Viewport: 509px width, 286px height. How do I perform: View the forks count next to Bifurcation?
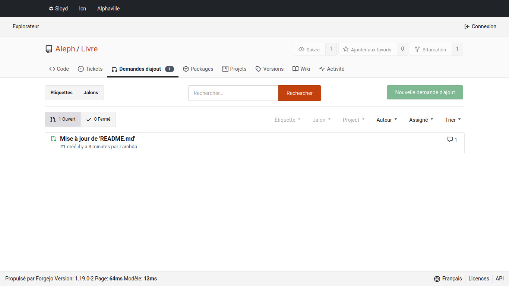click(x=457, y=49)
